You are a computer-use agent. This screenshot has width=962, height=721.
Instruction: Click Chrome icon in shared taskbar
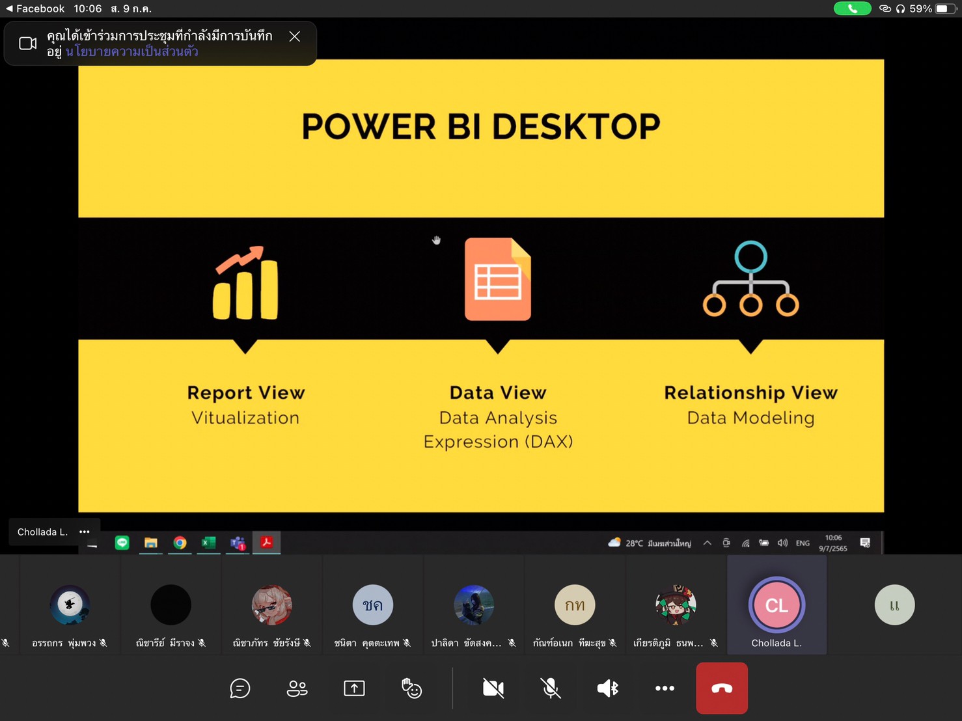[x=180, y=543]
